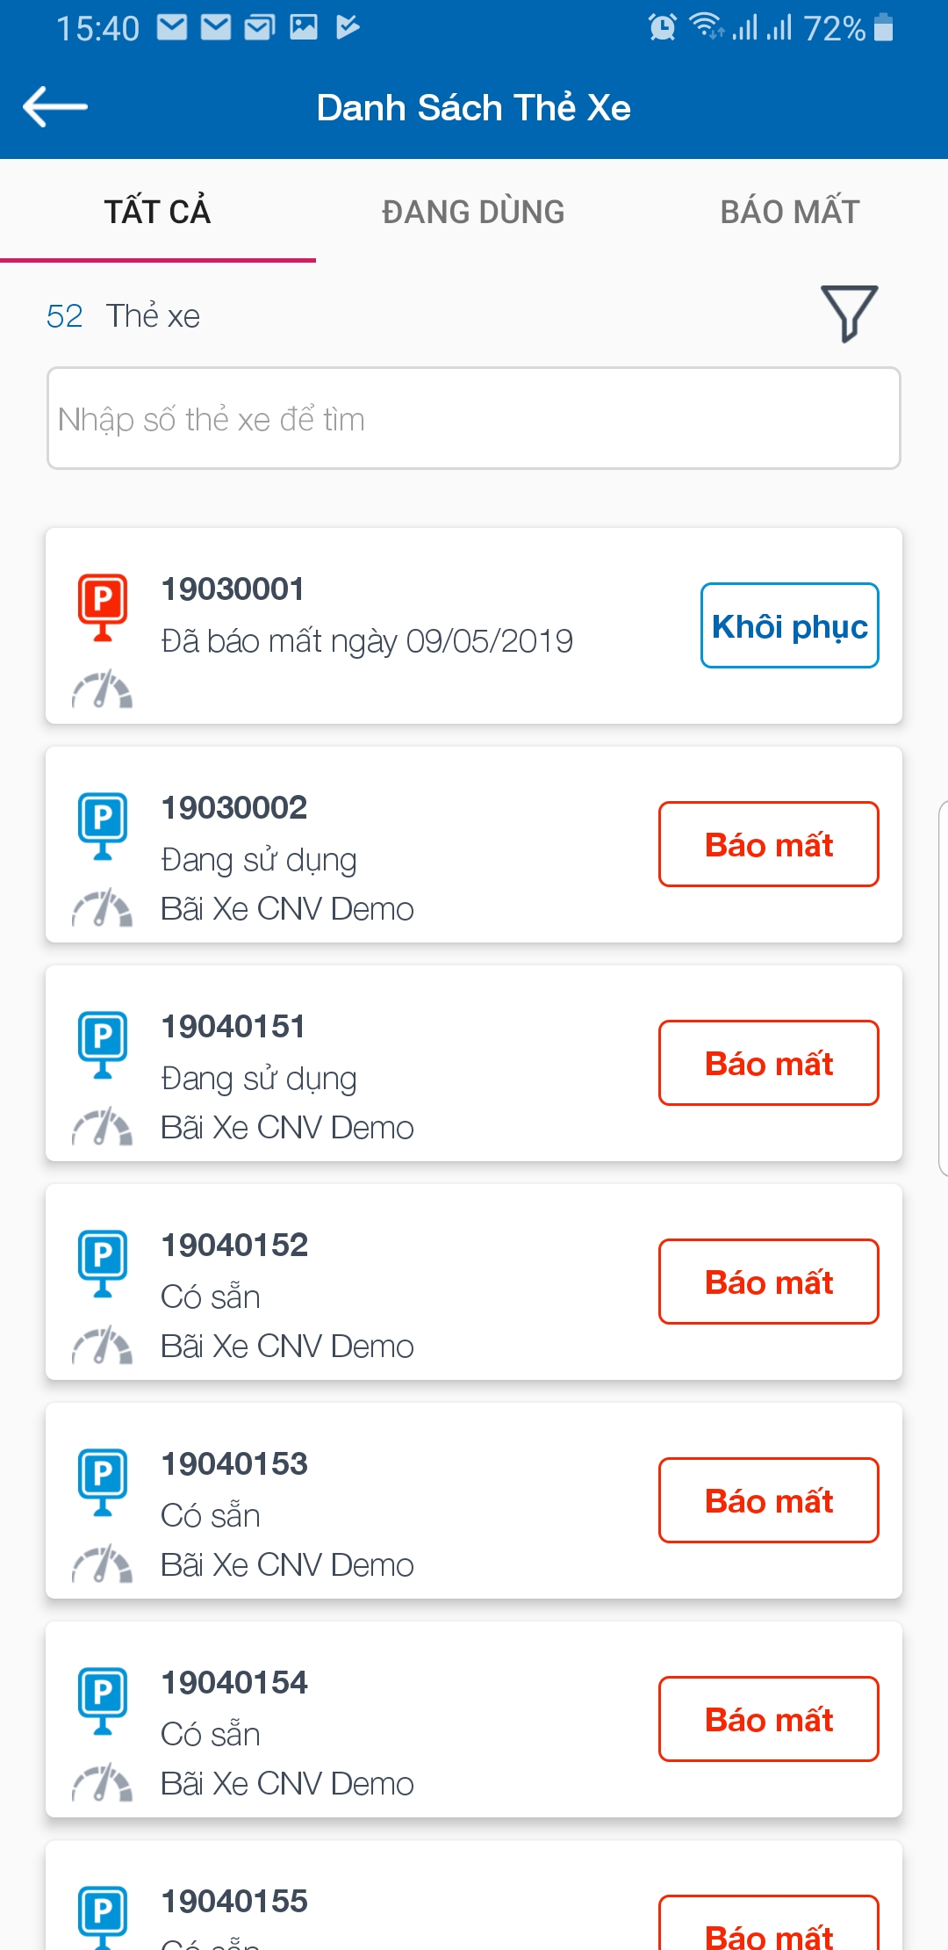Viewport: 948px width, 1950px height.
Task: Tap the mail notification icon in status bar
Action: (172, 28)
